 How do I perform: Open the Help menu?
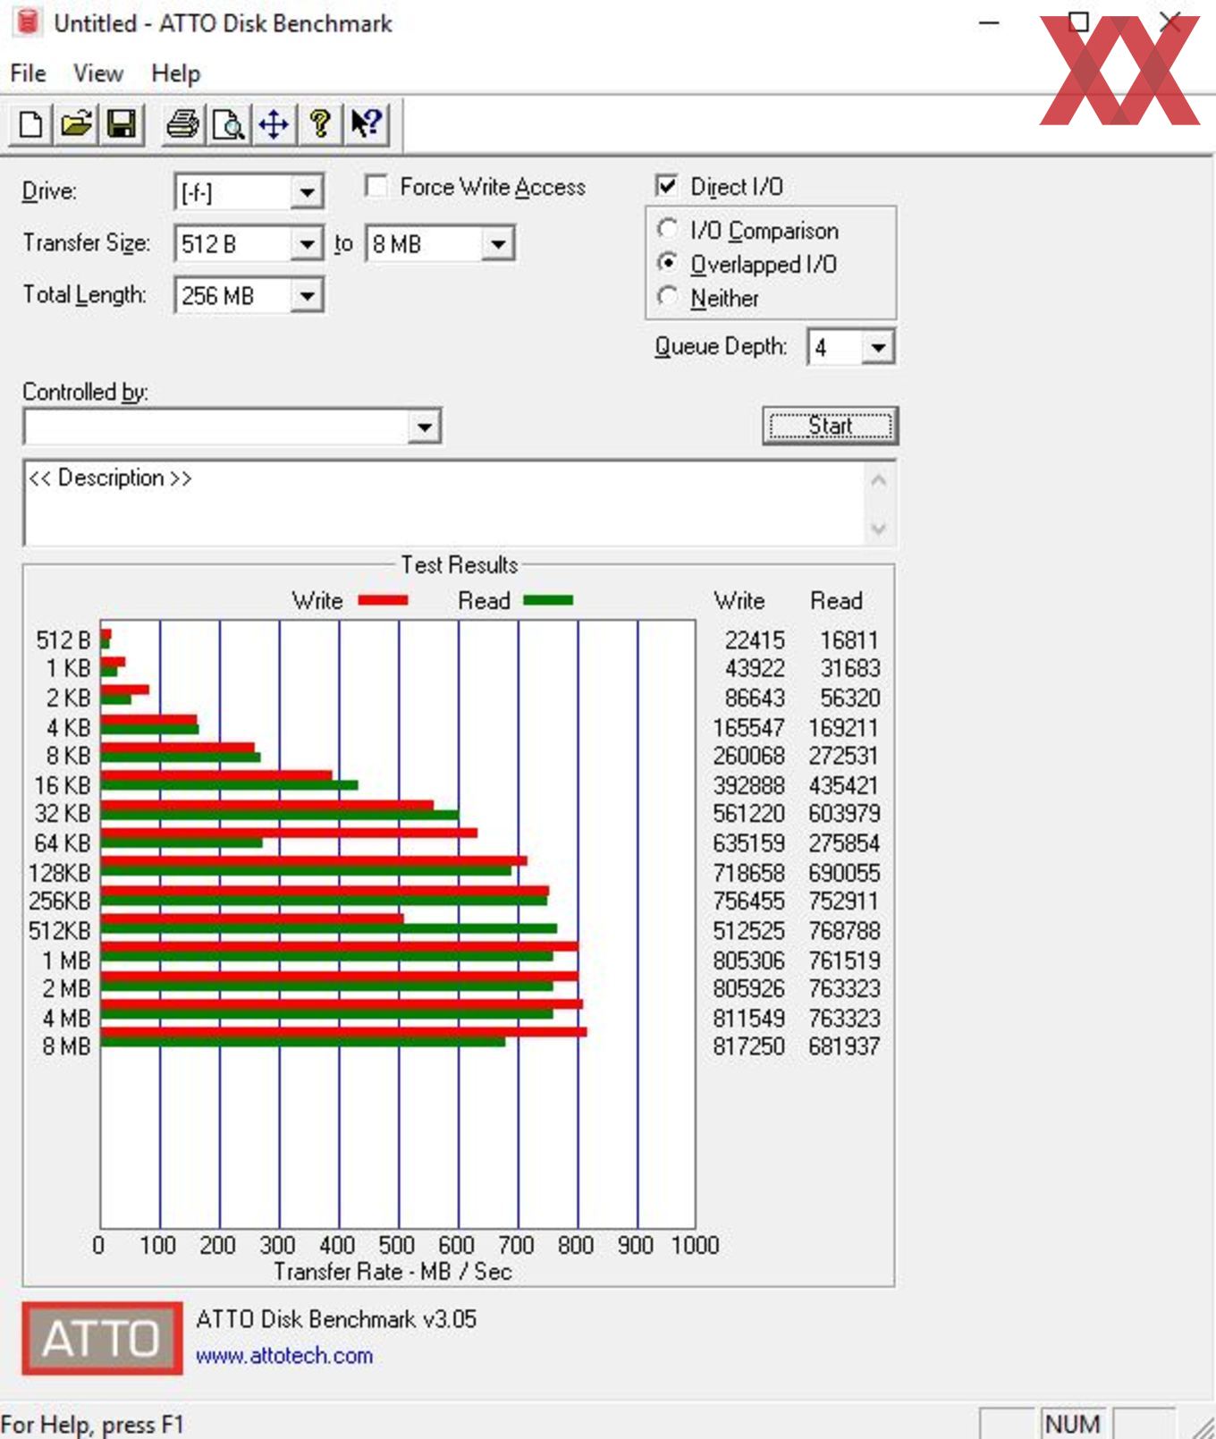pos(176,73)
